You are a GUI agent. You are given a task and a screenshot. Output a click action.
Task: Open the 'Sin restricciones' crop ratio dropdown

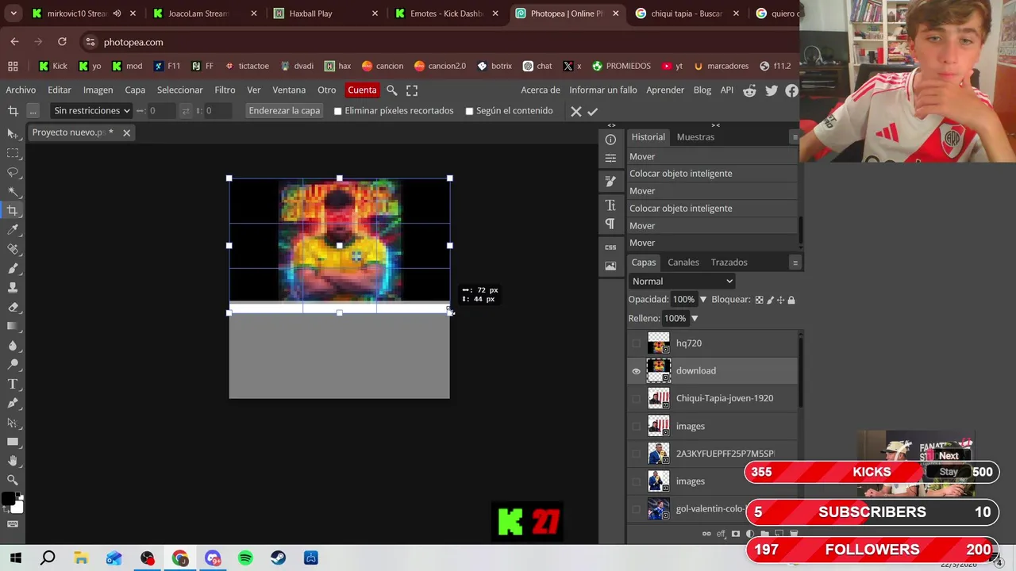(92, 111)
